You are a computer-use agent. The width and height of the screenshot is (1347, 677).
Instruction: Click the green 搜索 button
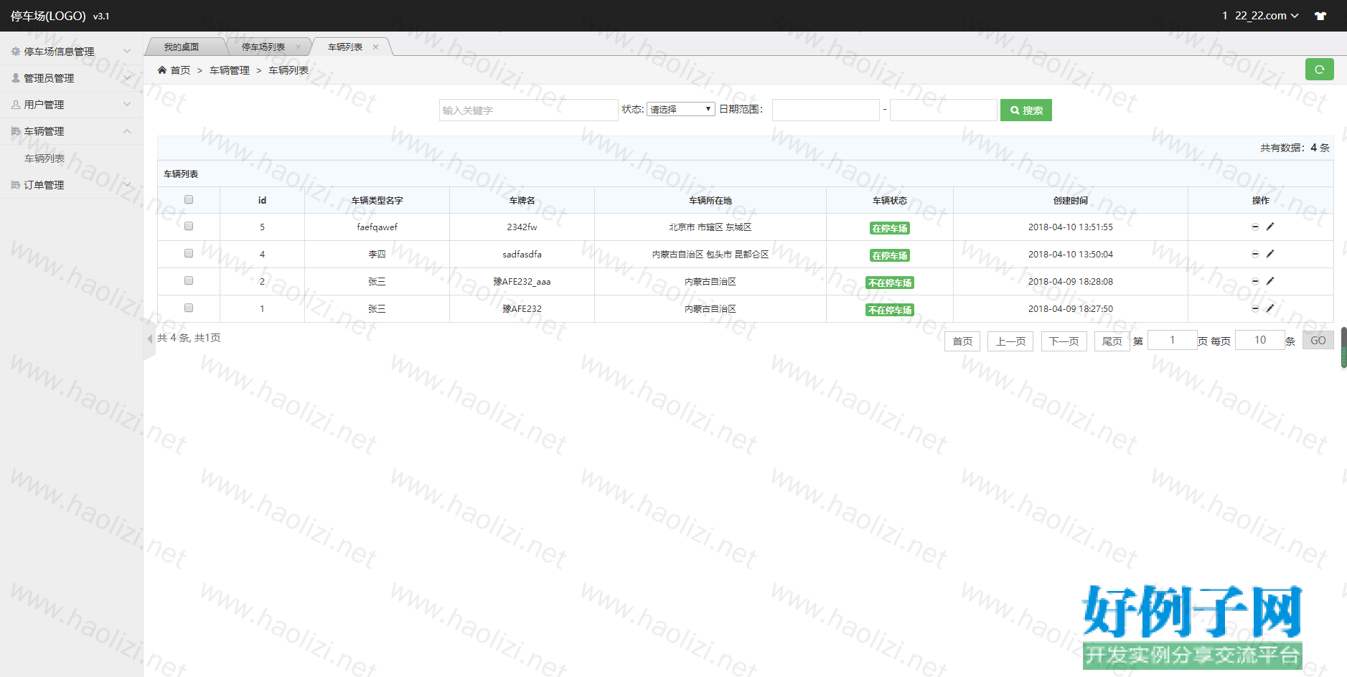(x=1025, y=110)
